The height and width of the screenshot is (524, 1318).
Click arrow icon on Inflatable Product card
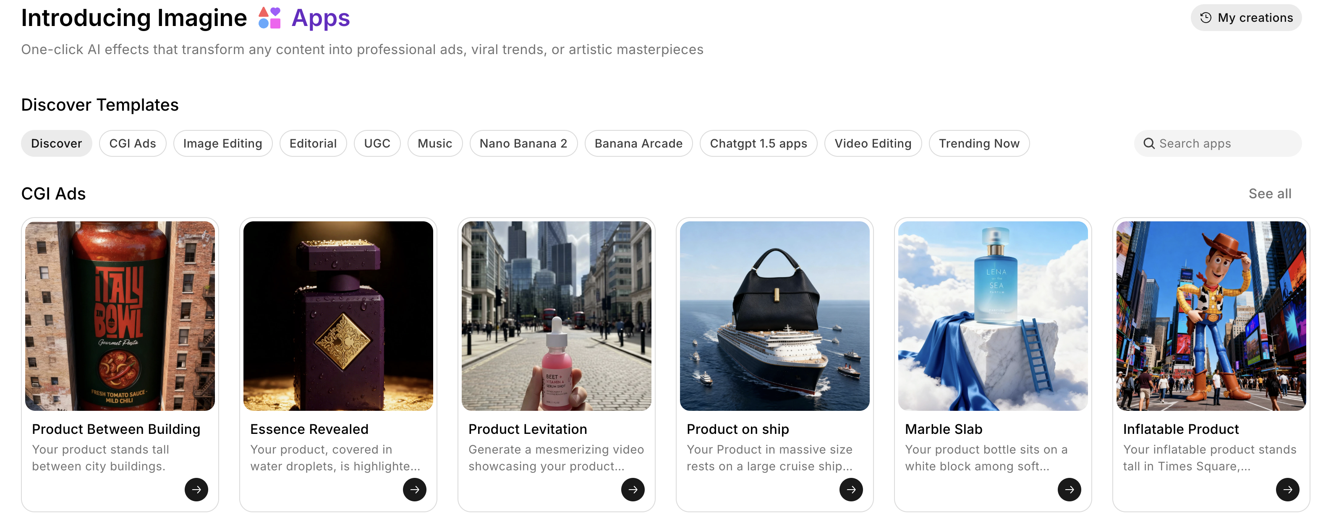pos(1287,489)
